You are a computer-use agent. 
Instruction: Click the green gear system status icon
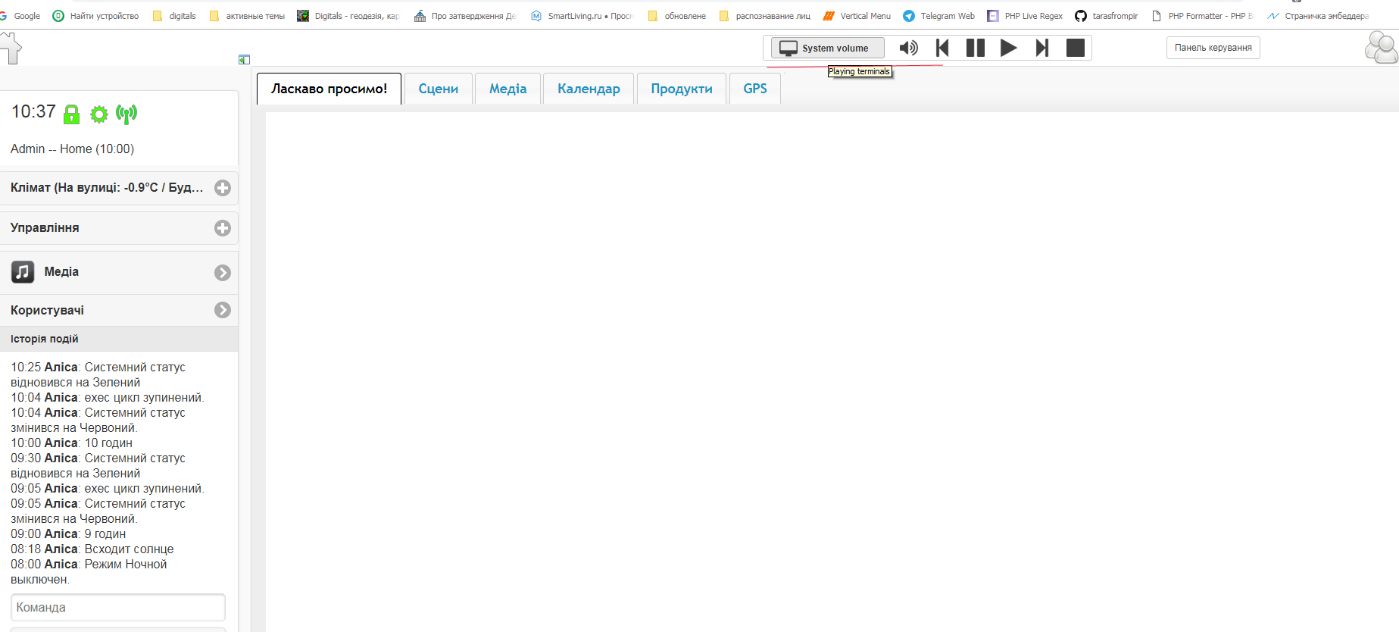coord(99,114)
